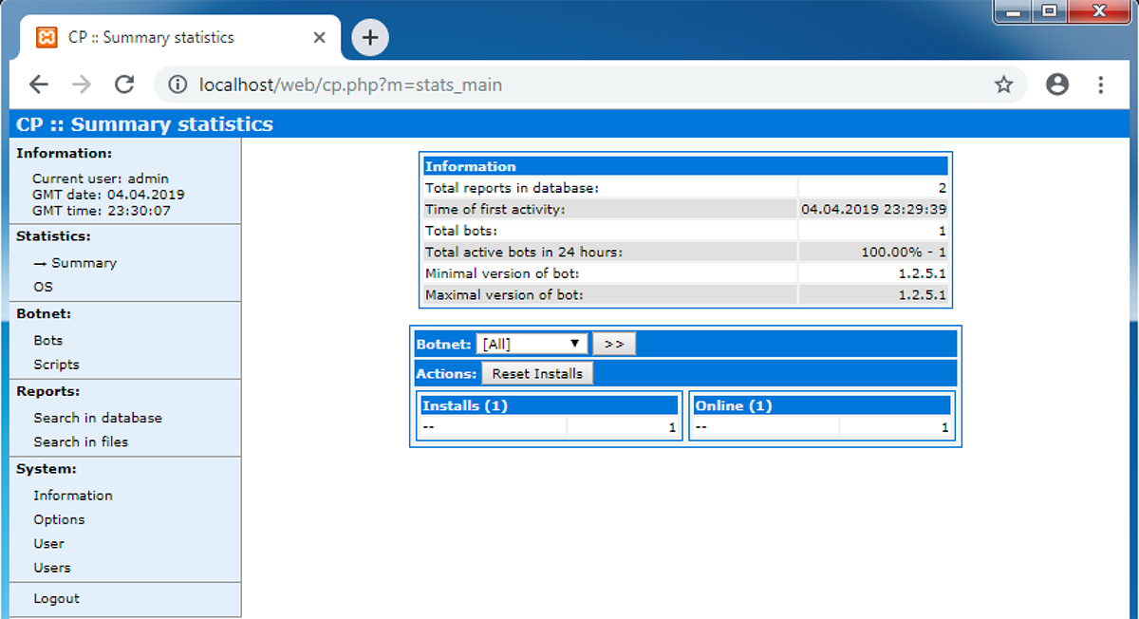Click 'Total reports in database:' row label
This screenshot has height=619, width=1139.
click(x=512, y=188)
